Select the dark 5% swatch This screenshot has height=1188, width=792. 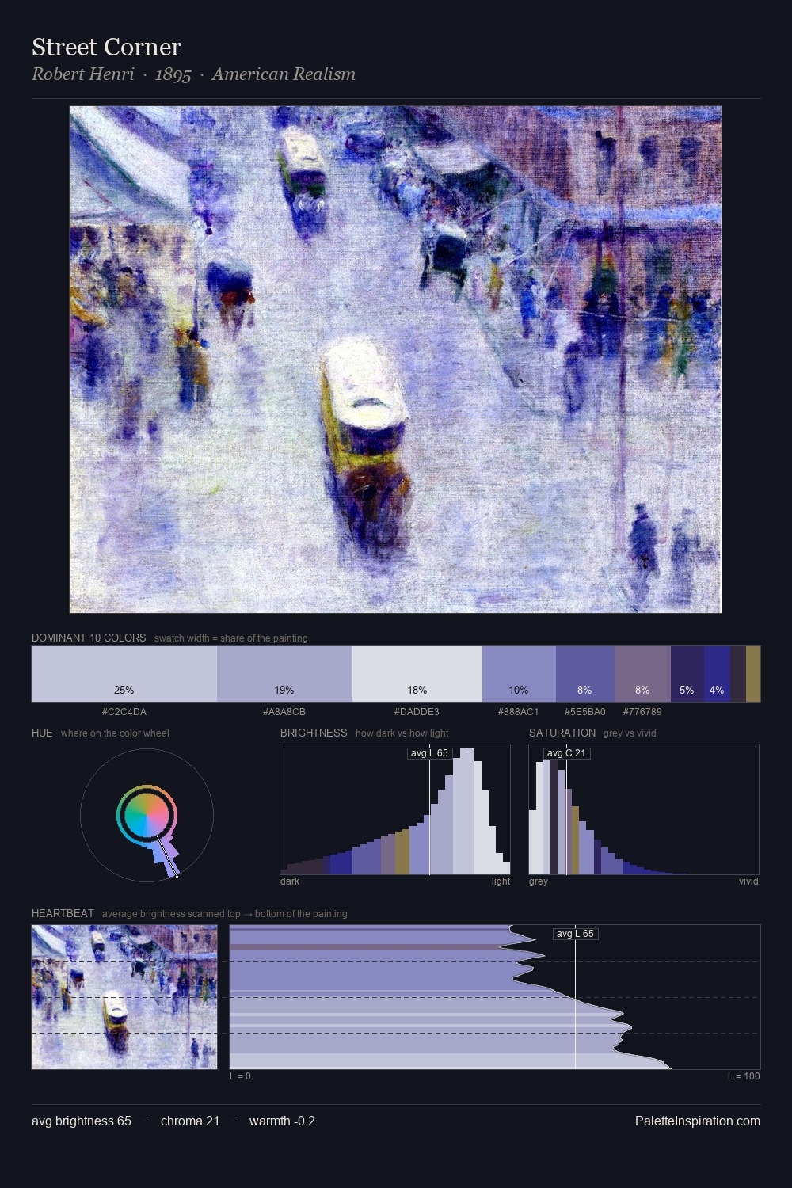click(x=687, y=674)
